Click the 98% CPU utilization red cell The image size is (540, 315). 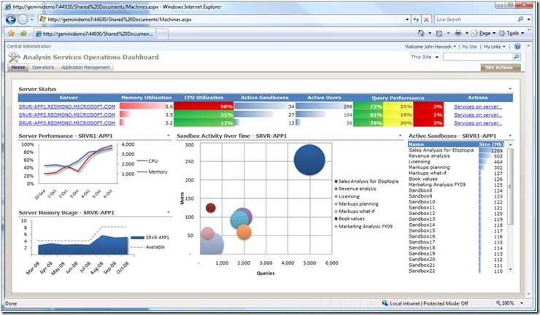point(204,106)
